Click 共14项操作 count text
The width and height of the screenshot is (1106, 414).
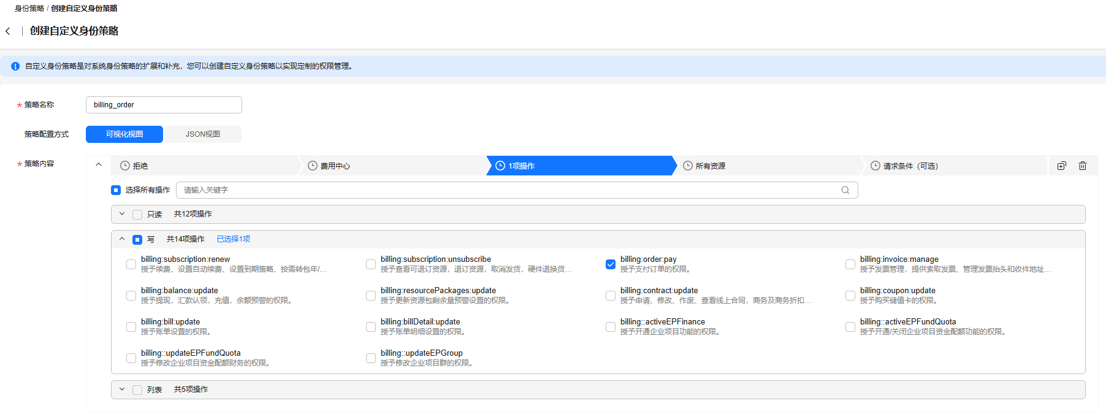(x=186, y=239)
